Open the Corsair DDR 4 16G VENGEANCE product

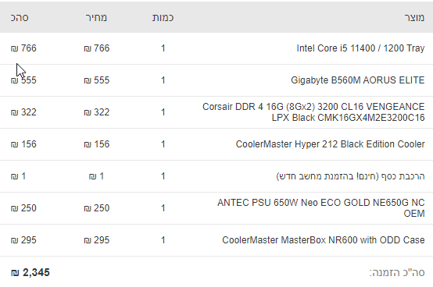(x=313, y=112)
